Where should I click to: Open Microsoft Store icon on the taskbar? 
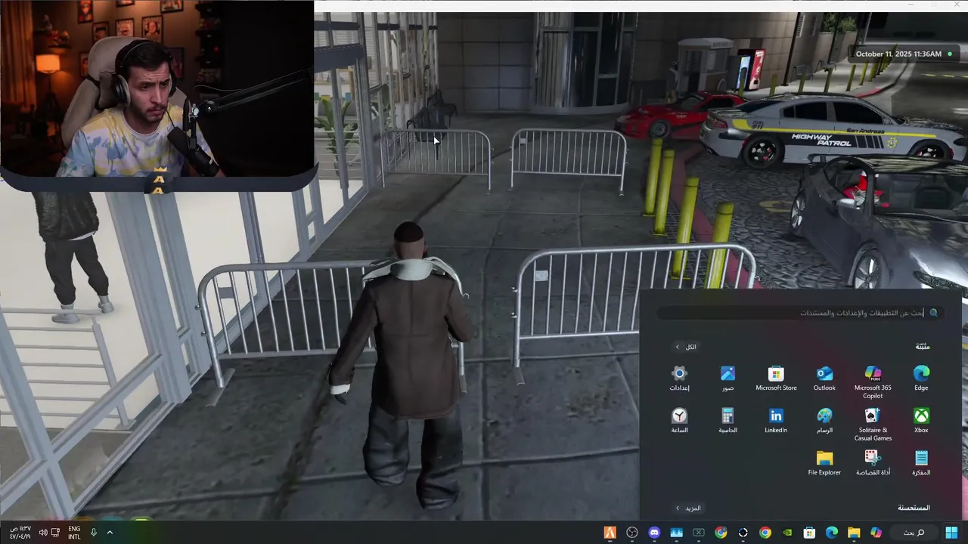(x=809, y=533)
